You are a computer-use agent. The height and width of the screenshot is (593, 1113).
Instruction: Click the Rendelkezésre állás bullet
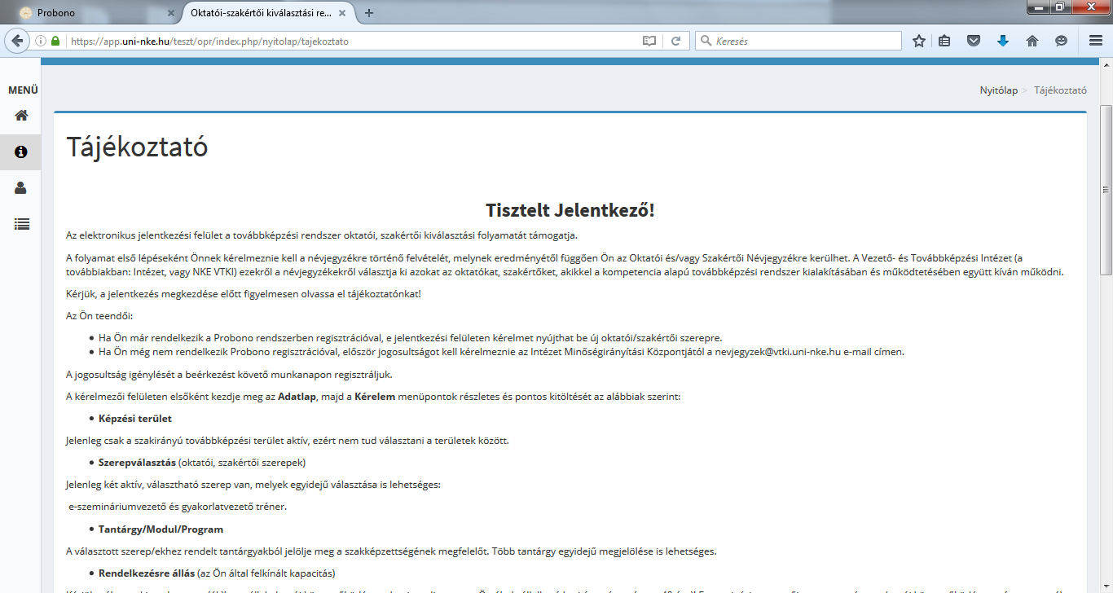(x=147, y=573)
